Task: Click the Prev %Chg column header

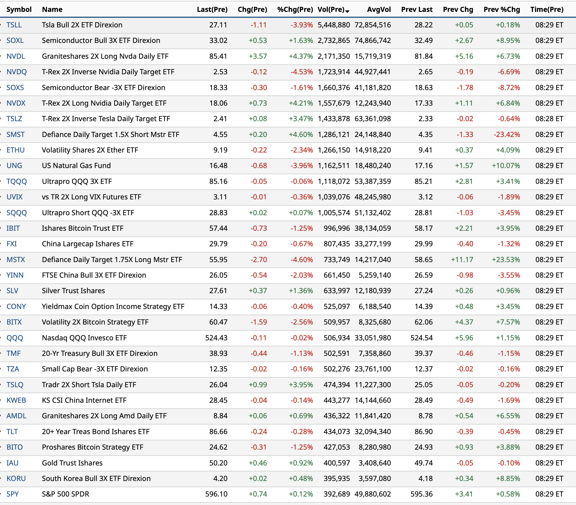Action: point(501,9)
